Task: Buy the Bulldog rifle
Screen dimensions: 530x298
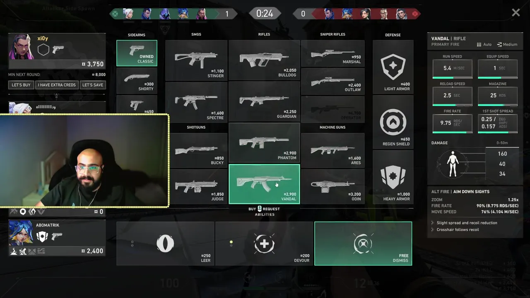Action: pyautogui.click(x=264, y=60)
